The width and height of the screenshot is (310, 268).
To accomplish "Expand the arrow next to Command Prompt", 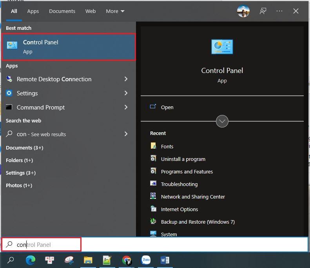I will (126, 107).
